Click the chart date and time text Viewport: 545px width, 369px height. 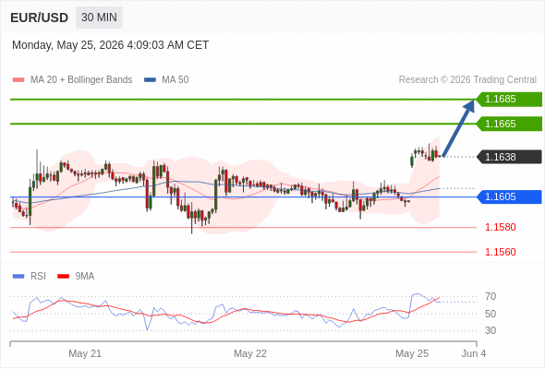(x=111, y=45)
